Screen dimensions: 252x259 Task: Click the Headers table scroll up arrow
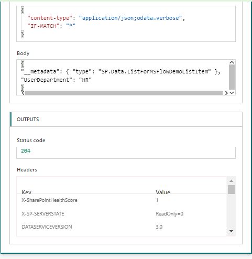coord(231,181)
